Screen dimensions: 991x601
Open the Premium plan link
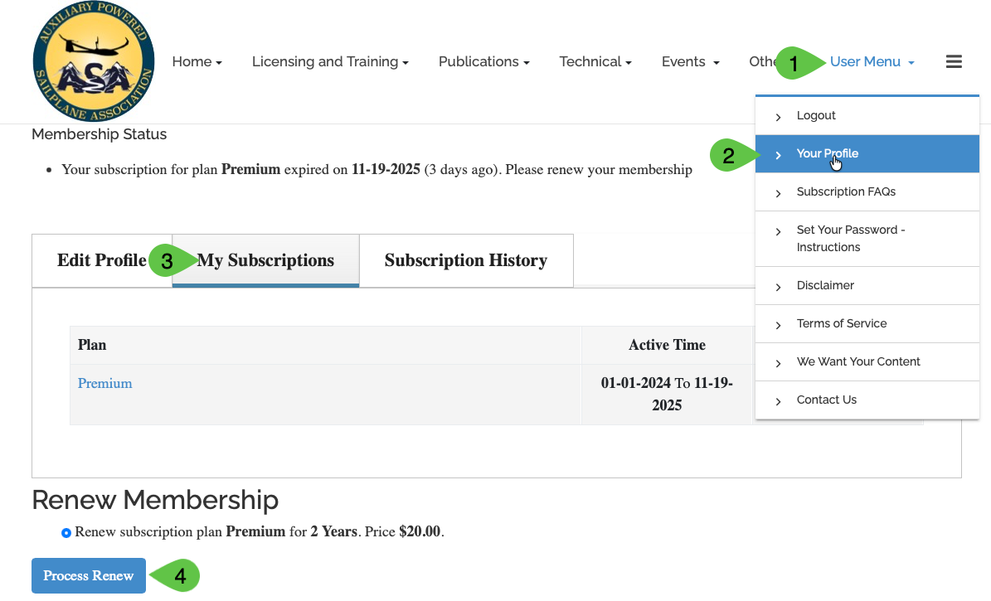(x=104, y=384)
